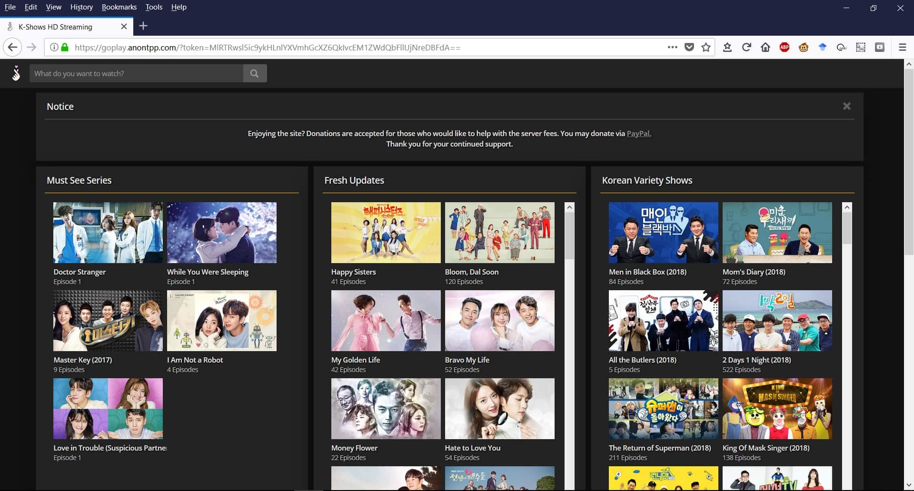Image resolution: width=914 pixels, height=491 pixels.
Task: Open the History menu
Action: [x=81, y=7]
